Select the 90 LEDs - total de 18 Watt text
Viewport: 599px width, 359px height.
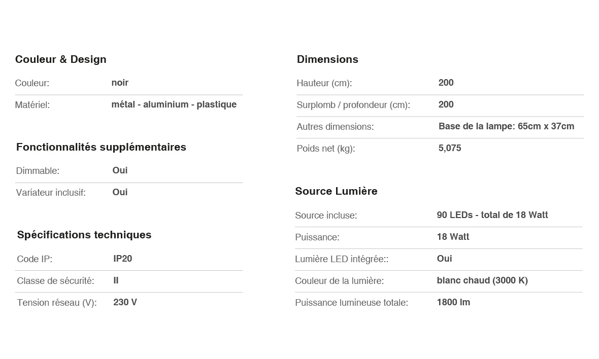pyautogui.click(x=492, y=215)
